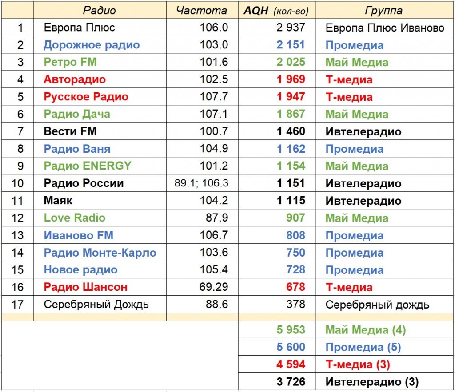Select the 'Дорожное радио' cell
This screenshot has height=392, width=455.
100,45
